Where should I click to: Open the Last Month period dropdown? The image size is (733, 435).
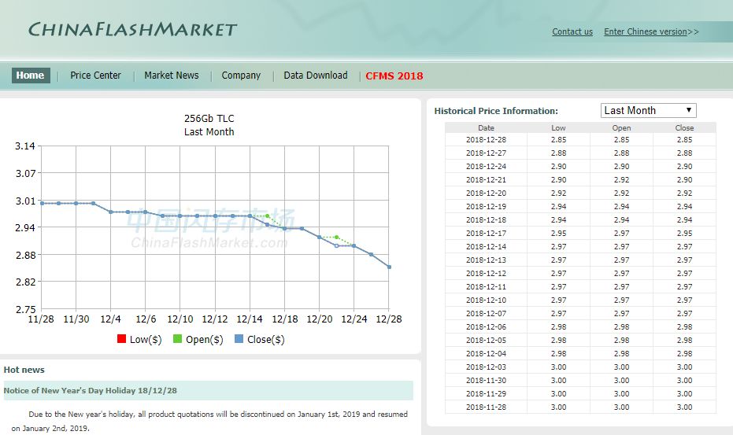[648, 111]
